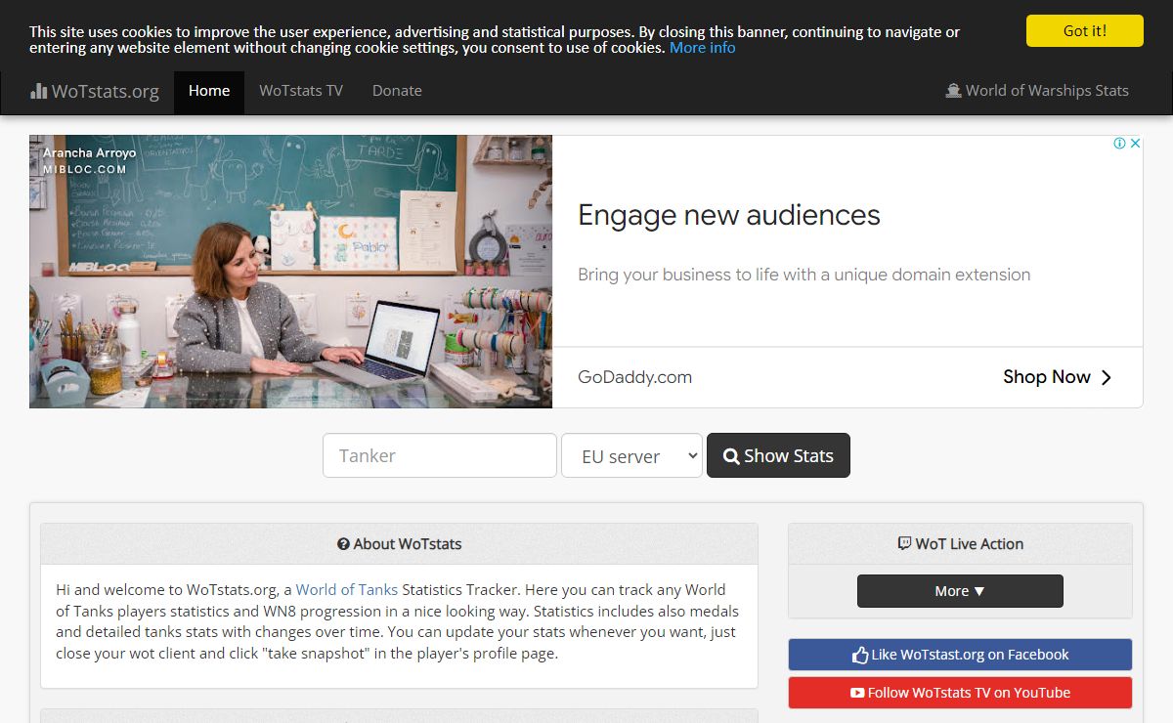Click Shop Now in the ad
The image size is (1173, 723).
[1057, 377]
